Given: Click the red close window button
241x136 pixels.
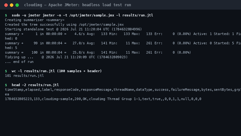Looking at the screenshot, I should click(6, 5).
